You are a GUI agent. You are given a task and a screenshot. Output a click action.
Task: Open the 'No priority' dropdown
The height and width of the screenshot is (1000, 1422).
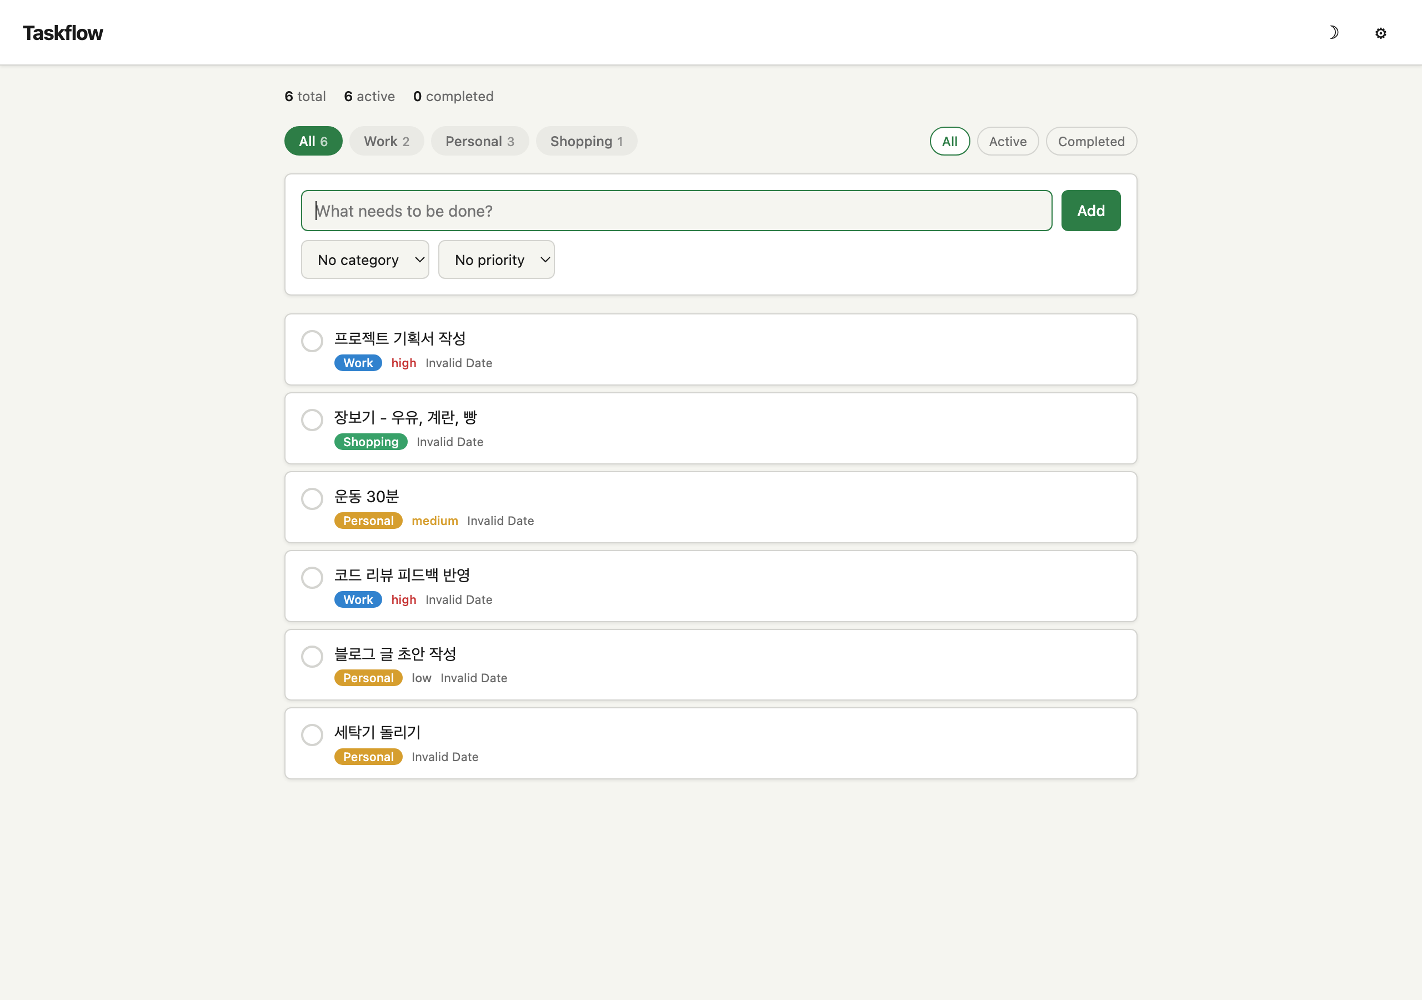(x=496, y=259)
